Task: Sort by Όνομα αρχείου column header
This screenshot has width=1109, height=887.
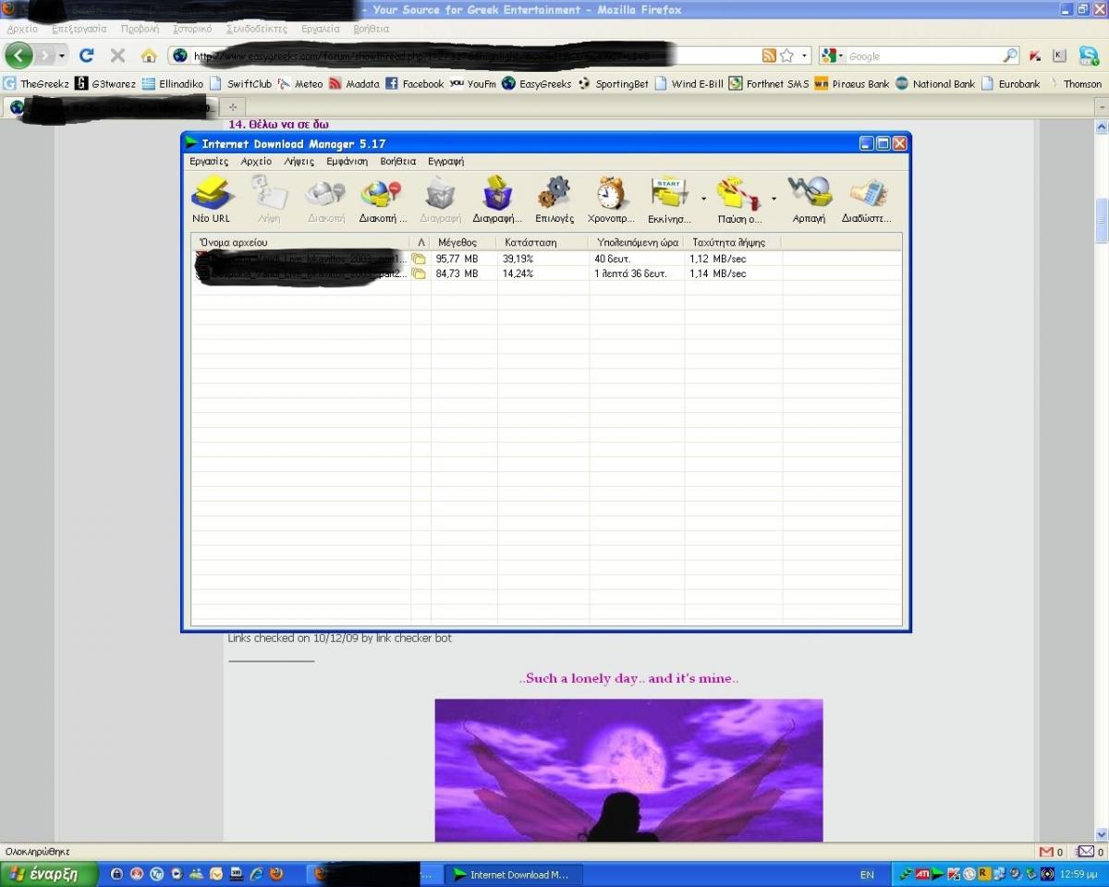Action: click(x=300, y=242)
